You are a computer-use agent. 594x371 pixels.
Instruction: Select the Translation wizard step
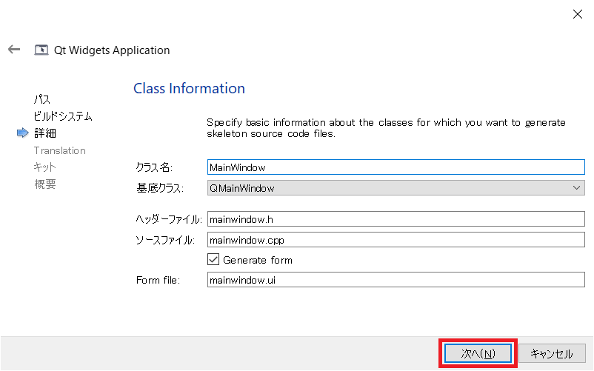(60, 150)
